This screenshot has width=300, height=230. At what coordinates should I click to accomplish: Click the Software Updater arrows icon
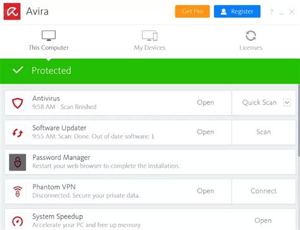[x=17, y=133]
